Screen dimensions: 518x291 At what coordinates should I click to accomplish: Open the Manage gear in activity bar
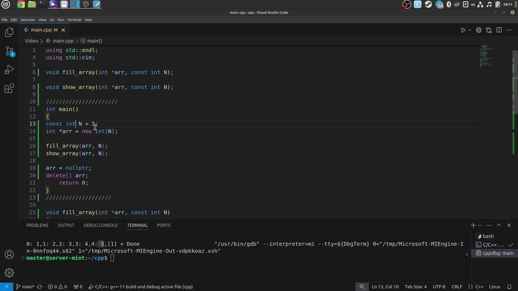pos(9,273)
